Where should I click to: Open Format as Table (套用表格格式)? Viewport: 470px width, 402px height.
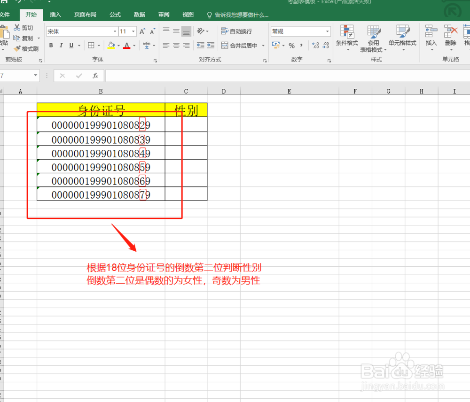373,39
